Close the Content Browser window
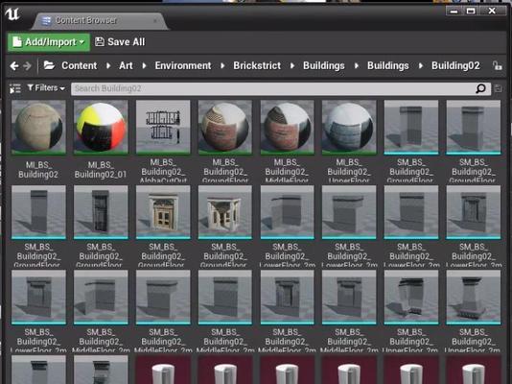The width and height of the screenshot is (512, 384). coord(492,12)
